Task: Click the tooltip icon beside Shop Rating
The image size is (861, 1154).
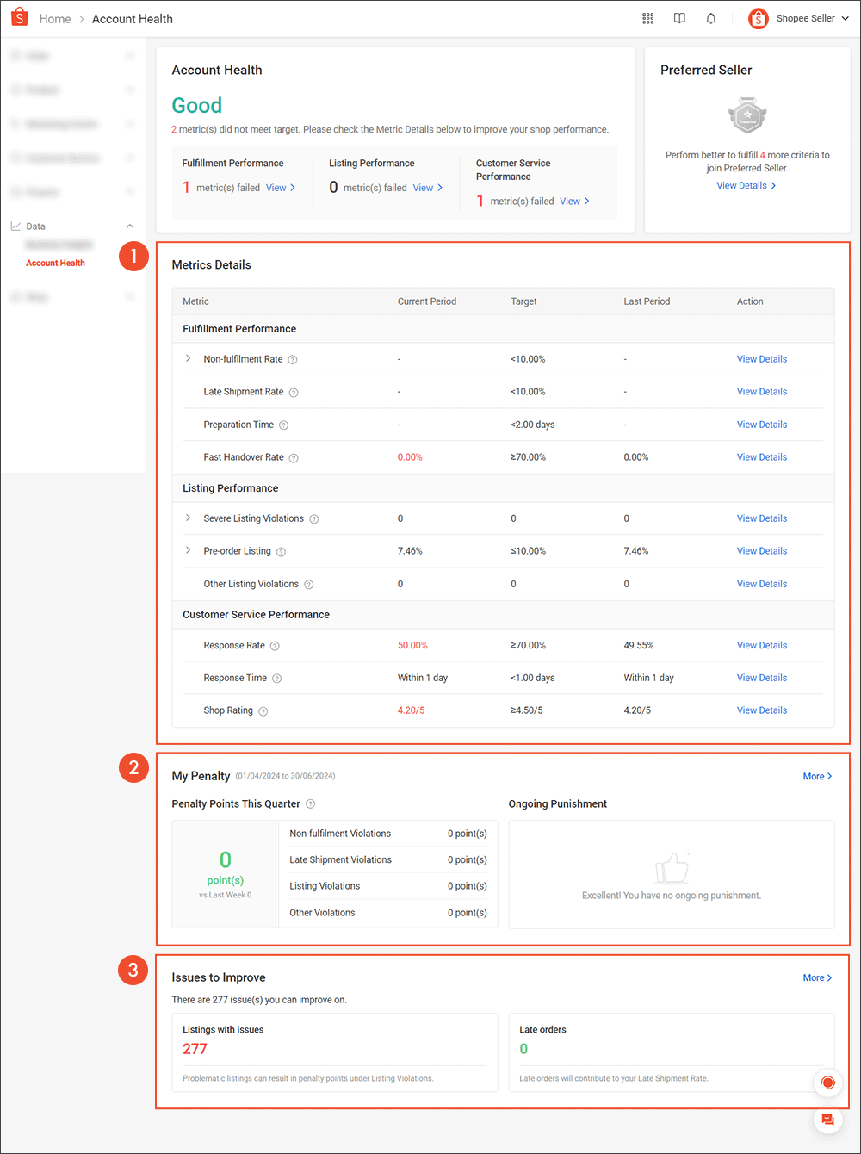Action: pos(263,710)
